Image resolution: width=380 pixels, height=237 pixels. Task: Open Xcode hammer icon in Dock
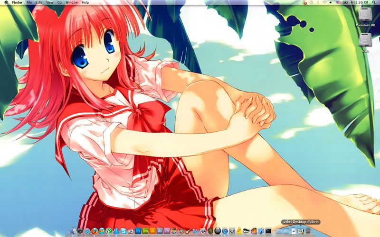[261, 231]
